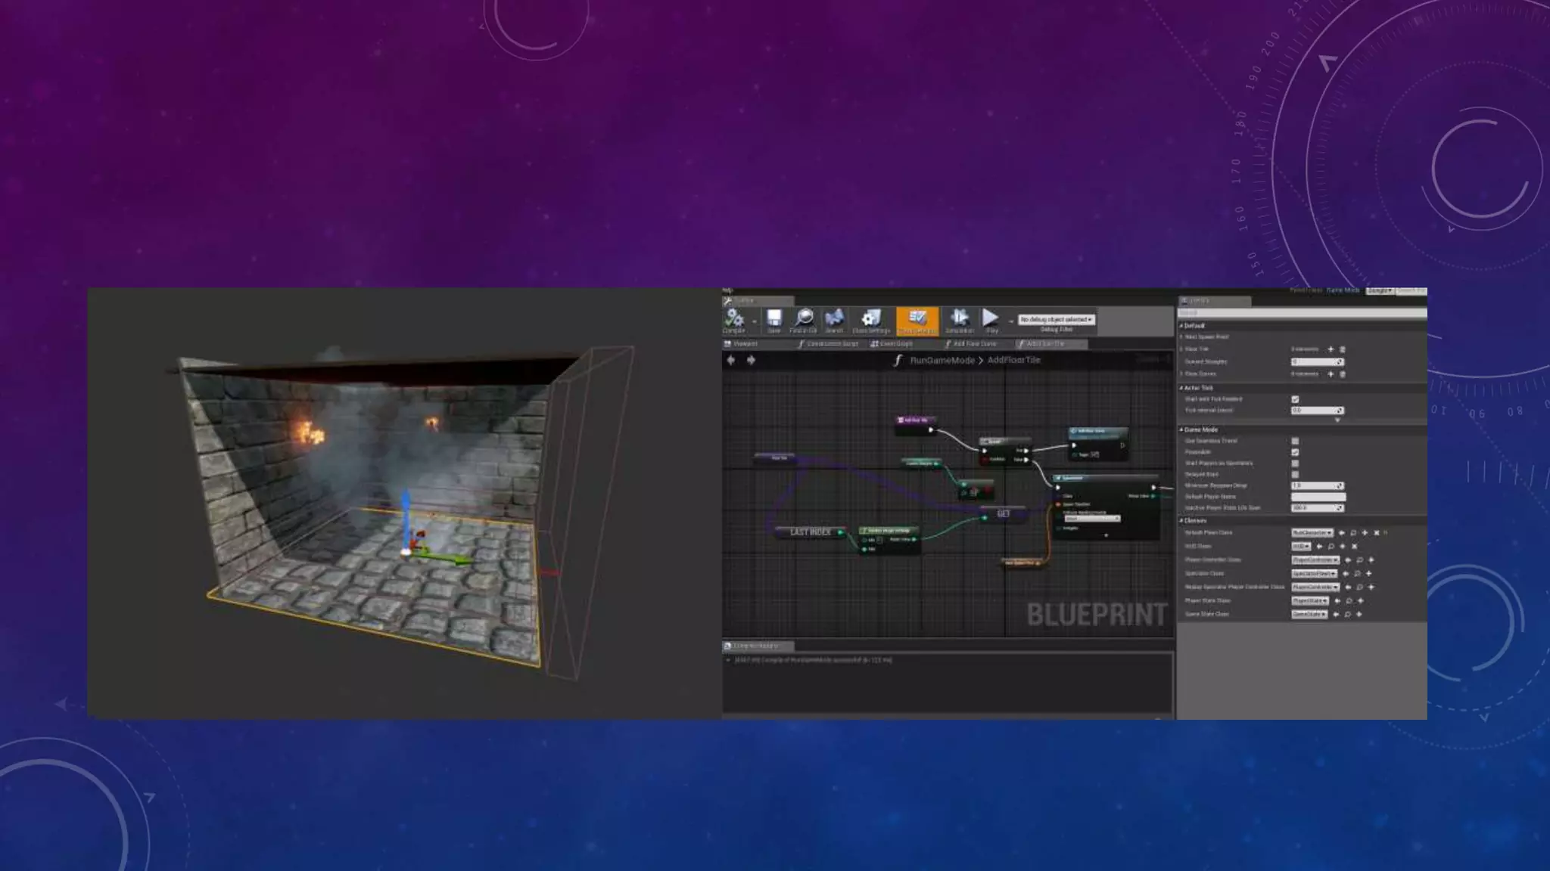The width and height of the screenshot is (1550, 871).
Task: Toggle Start with Tick Enabled checkbox
Action: 1295,399
